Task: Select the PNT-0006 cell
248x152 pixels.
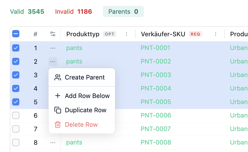Action: coord(156,115)
